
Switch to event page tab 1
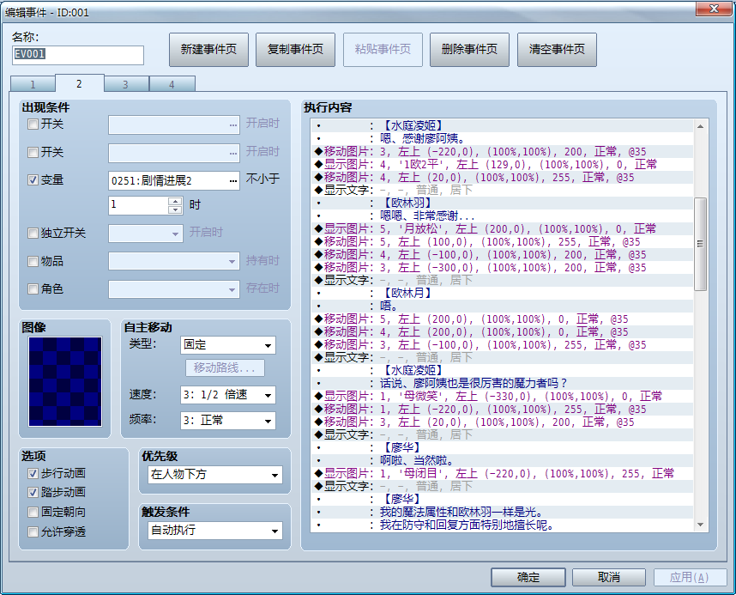[x=33, y=84]
